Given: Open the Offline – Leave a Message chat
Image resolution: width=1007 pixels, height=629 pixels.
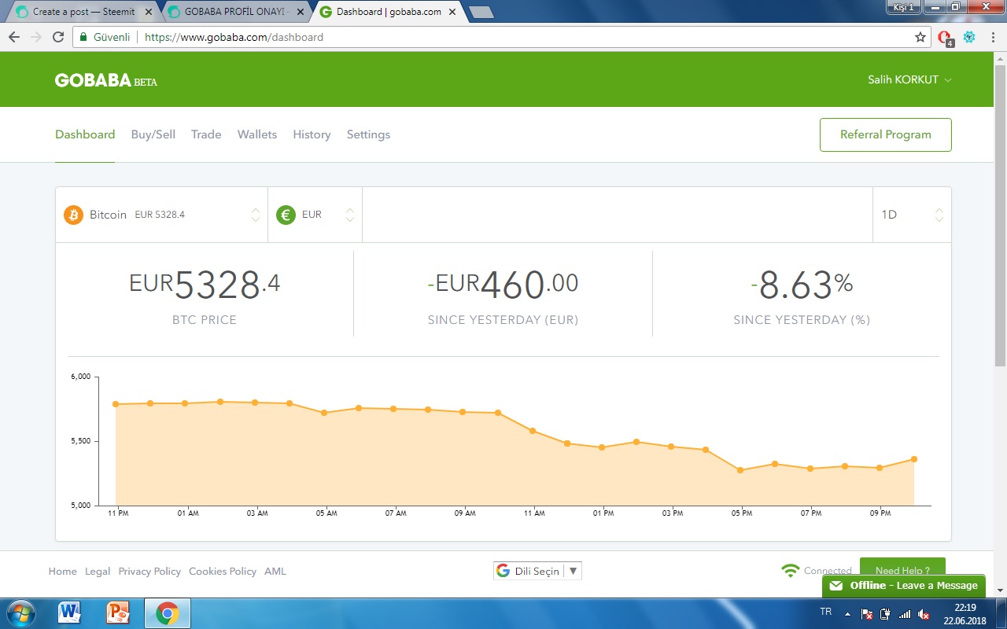Looking at the screenshot, I should (x=904, y=586).
